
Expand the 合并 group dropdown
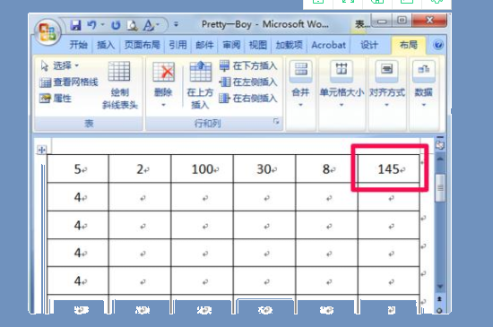pos(300,105)
